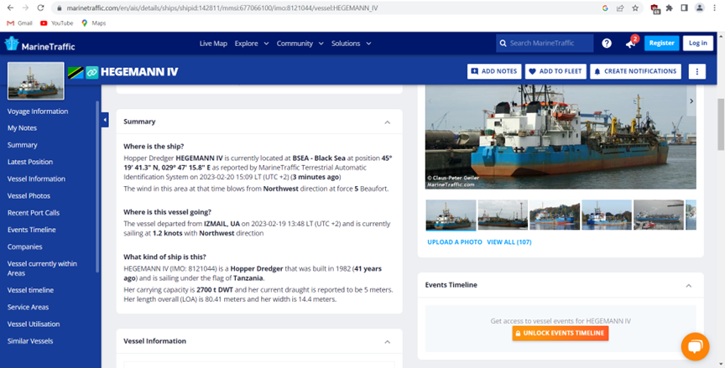The width and height of the screenshot is (725, 368).
Task: Open the vessel three-dot options menu
Action: (x=697, y=71)
